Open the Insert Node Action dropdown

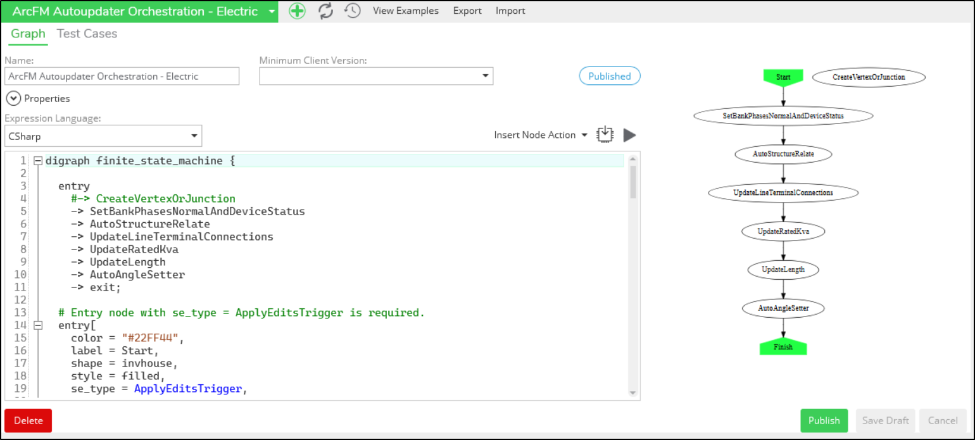541,135
